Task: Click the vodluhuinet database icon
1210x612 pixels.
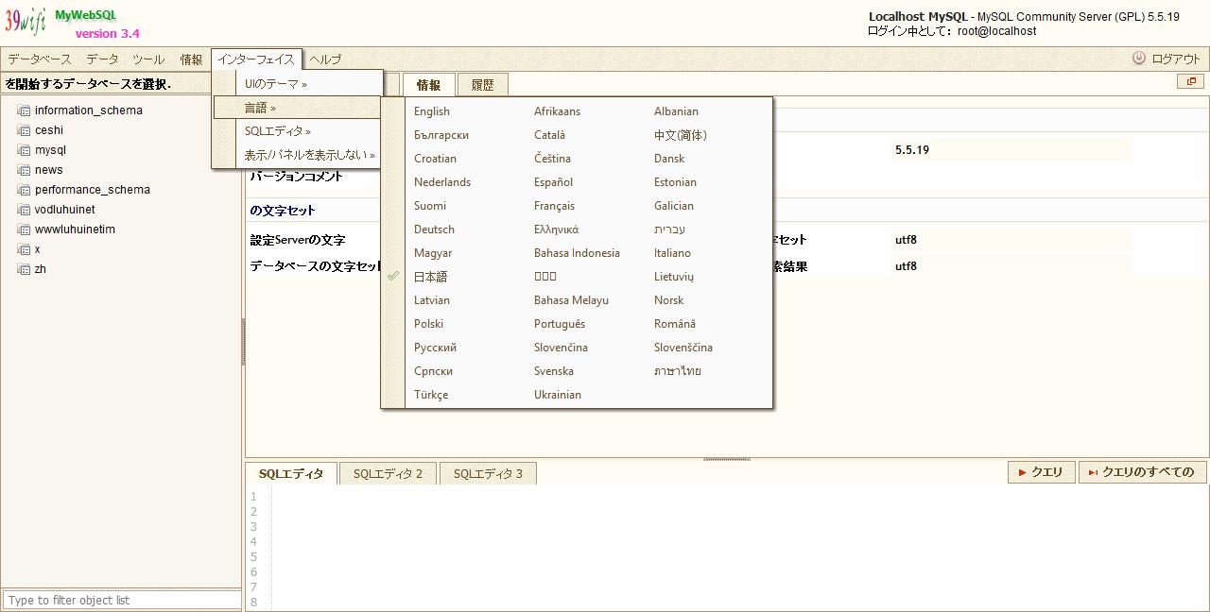Action: 25,210
